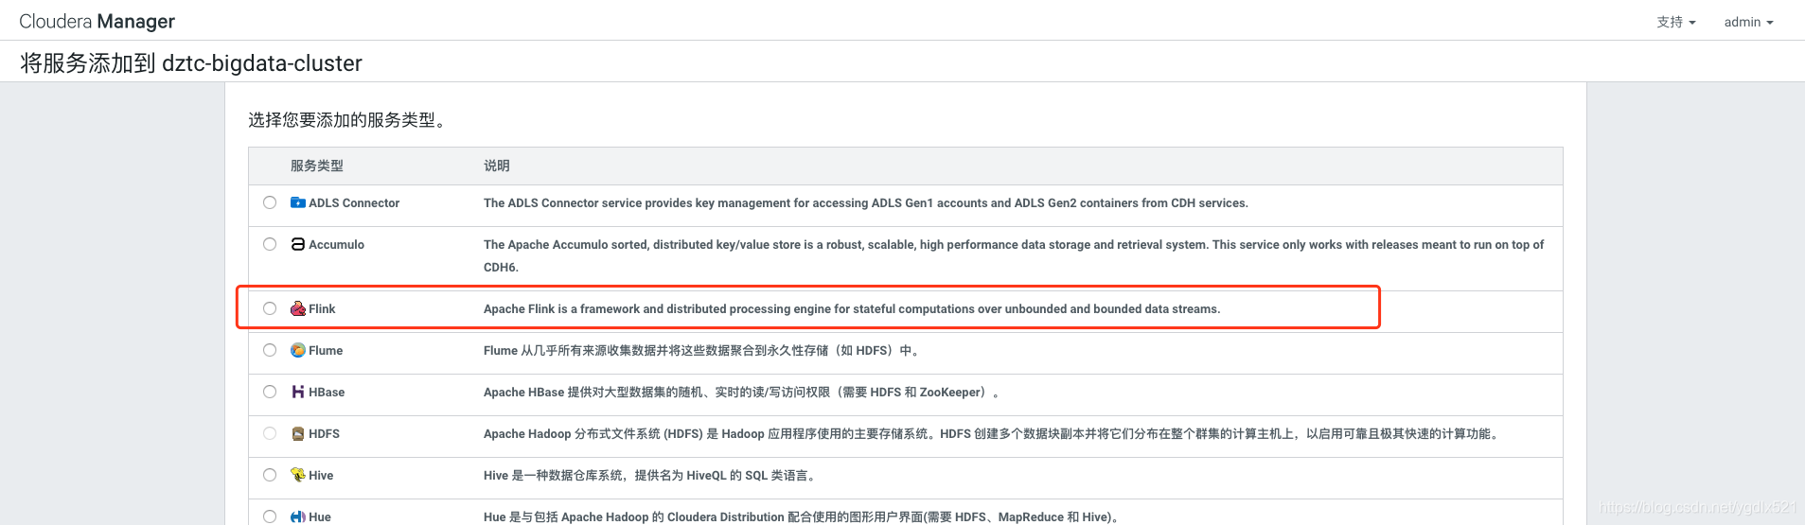Click the Flume description text
1805x525 pixels.
(x=703, y=351)
